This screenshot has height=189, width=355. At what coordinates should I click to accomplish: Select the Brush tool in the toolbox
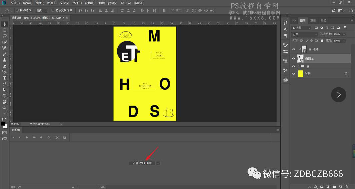tap(4, 54)
